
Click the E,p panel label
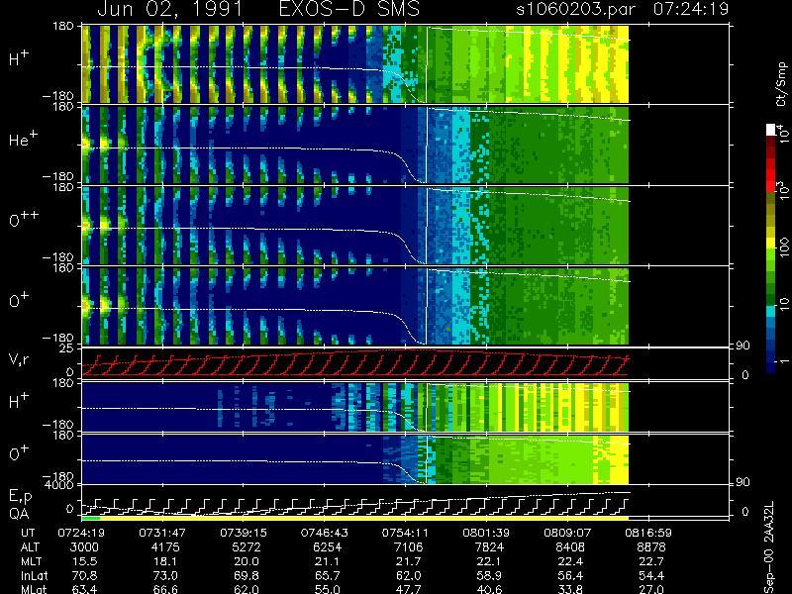[20, 497]
